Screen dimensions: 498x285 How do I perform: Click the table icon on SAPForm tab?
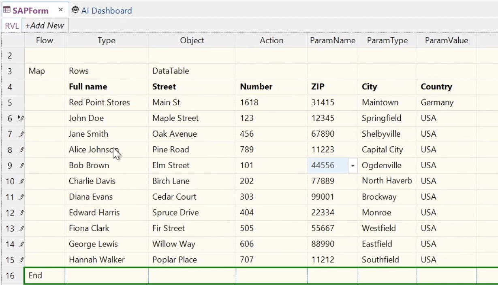6,10
